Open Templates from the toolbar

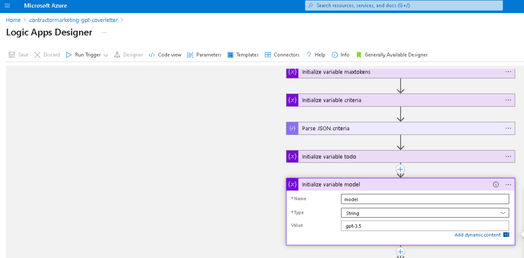point(243,55)
